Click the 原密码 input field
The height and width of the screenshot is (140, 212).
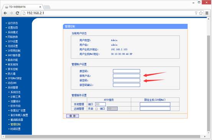(x=127, y=71)
